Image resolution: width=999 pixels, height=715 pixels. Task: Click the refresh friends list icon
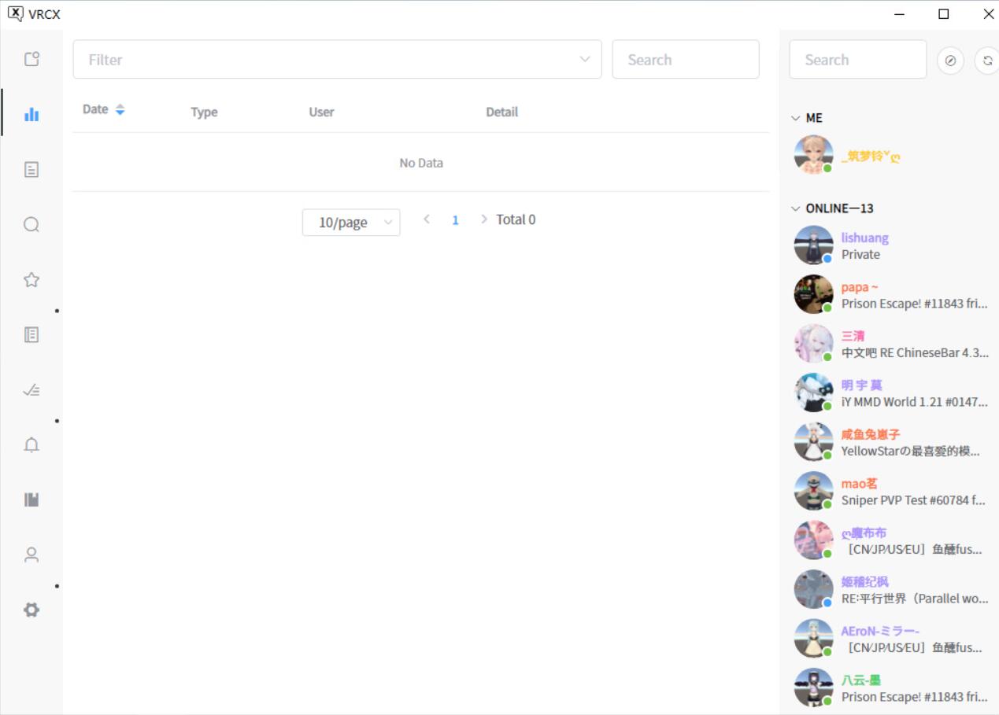coord(987,60)
